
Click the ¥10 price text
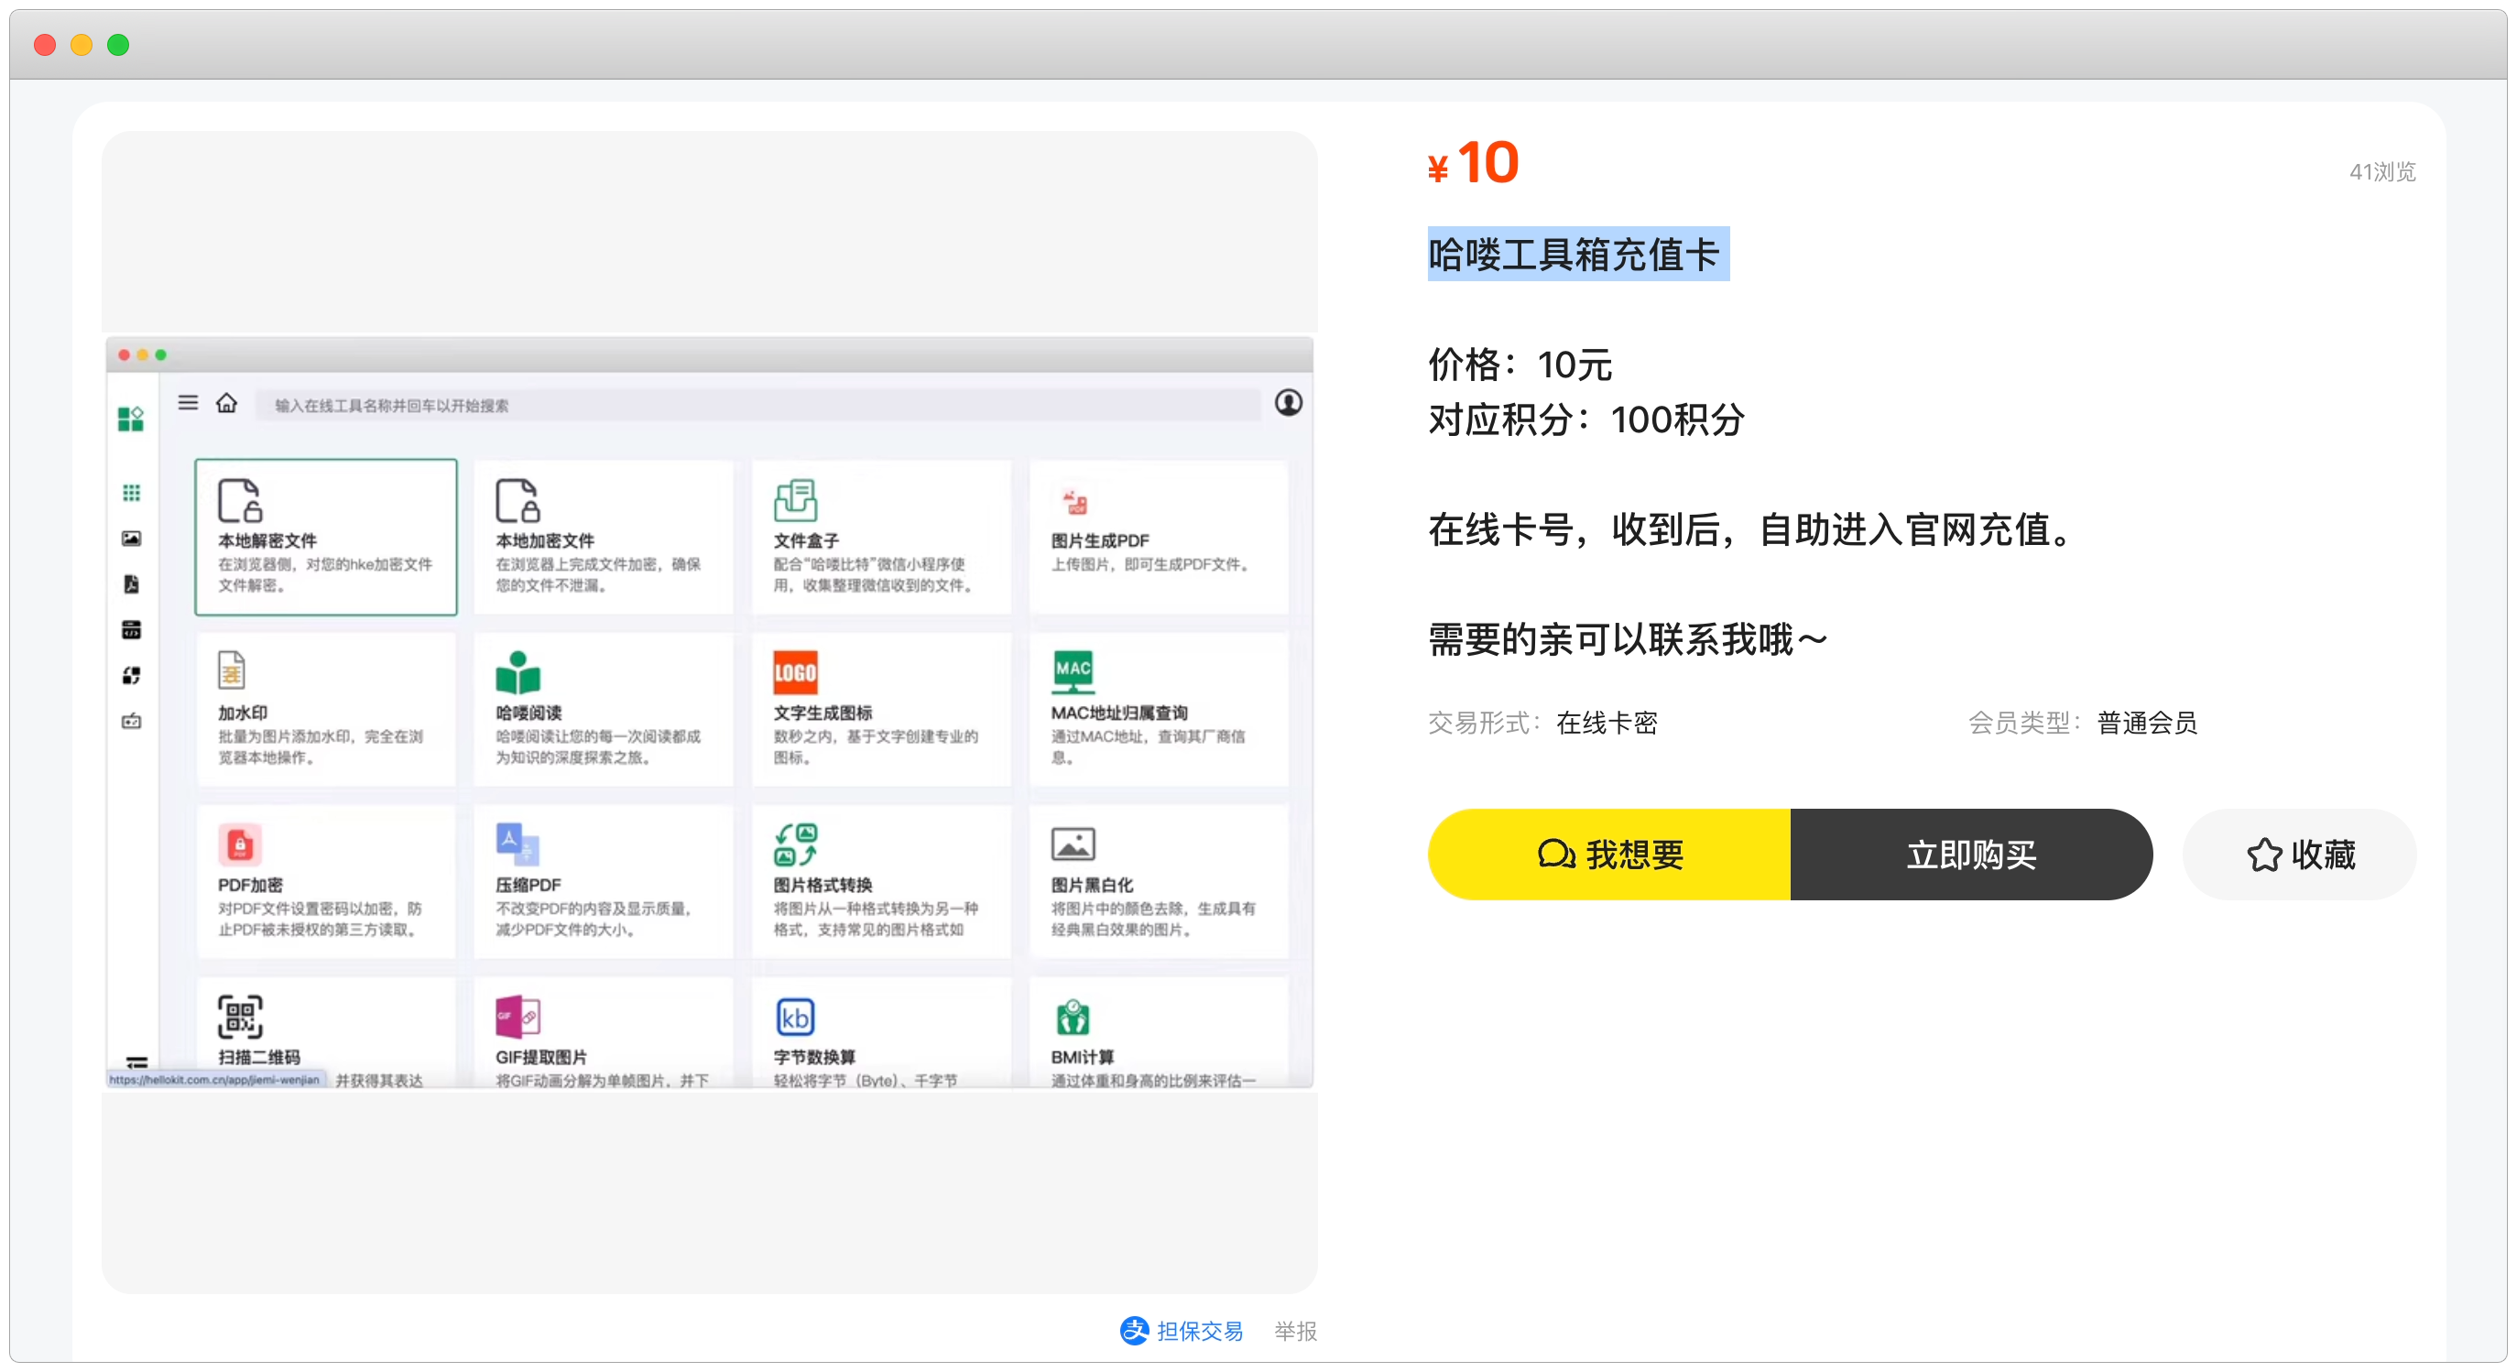click(1474, 162)
